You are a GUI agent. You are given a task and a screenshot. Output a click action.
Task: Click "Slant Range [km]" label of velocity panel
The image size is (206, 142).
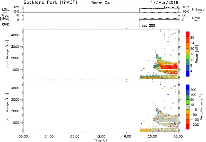pos(7,107)
